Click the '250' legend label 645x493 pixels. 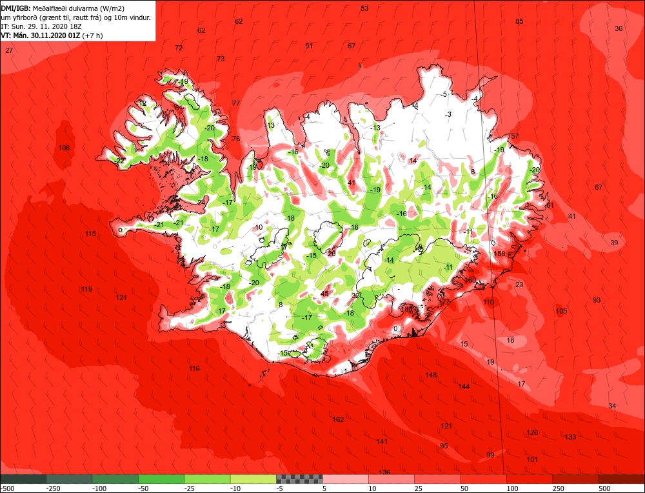click(x=558, y=488)
